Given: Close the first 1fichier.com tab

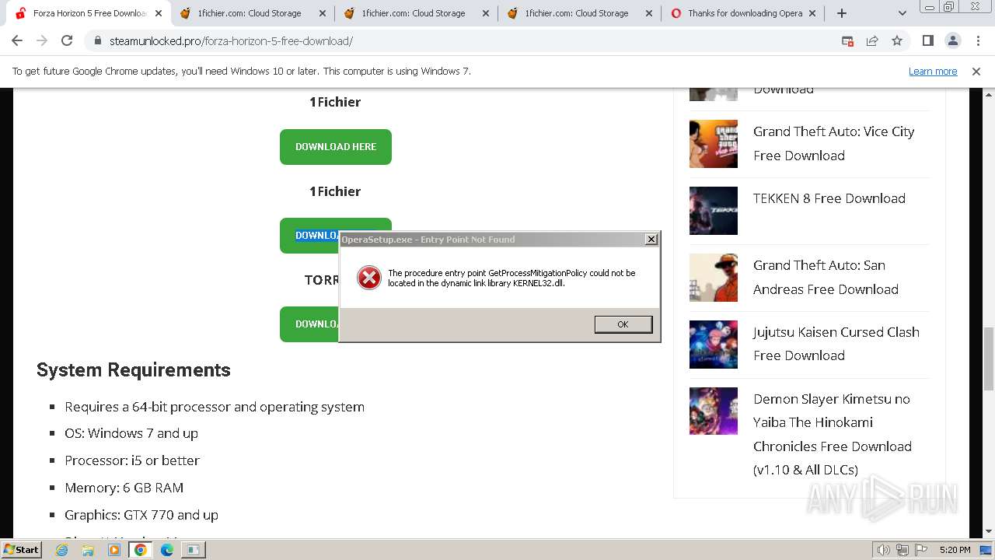Looking at the screenshot, I should (322, 13).
